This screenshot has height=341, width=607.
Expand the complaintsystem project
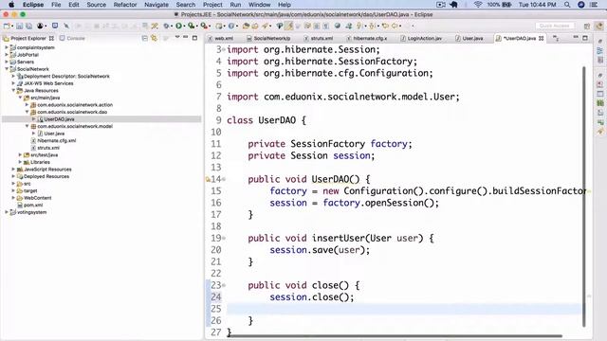pos(7,47)
